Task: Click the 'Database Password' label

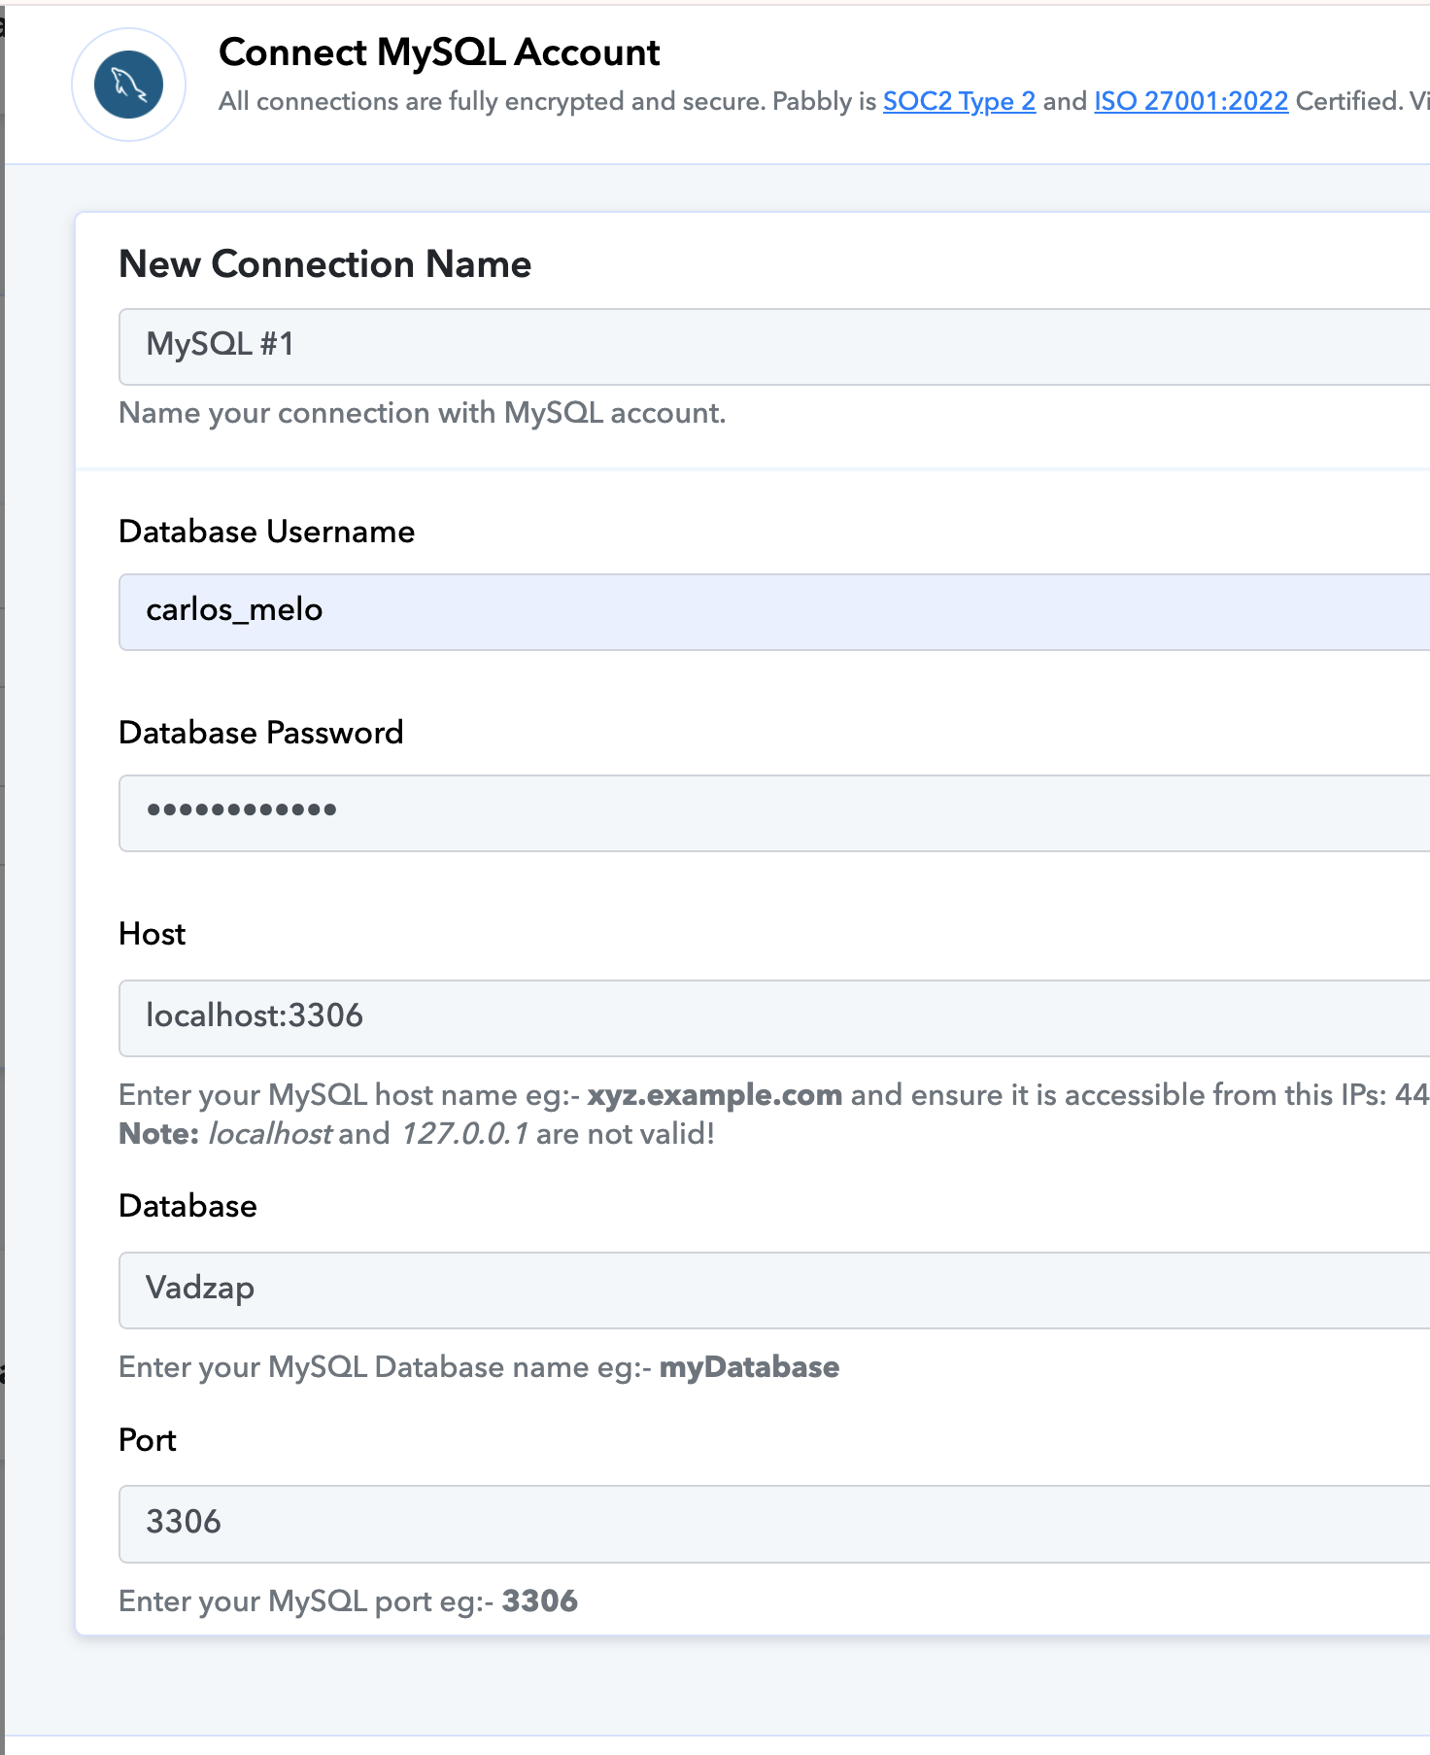Action: 260,733
